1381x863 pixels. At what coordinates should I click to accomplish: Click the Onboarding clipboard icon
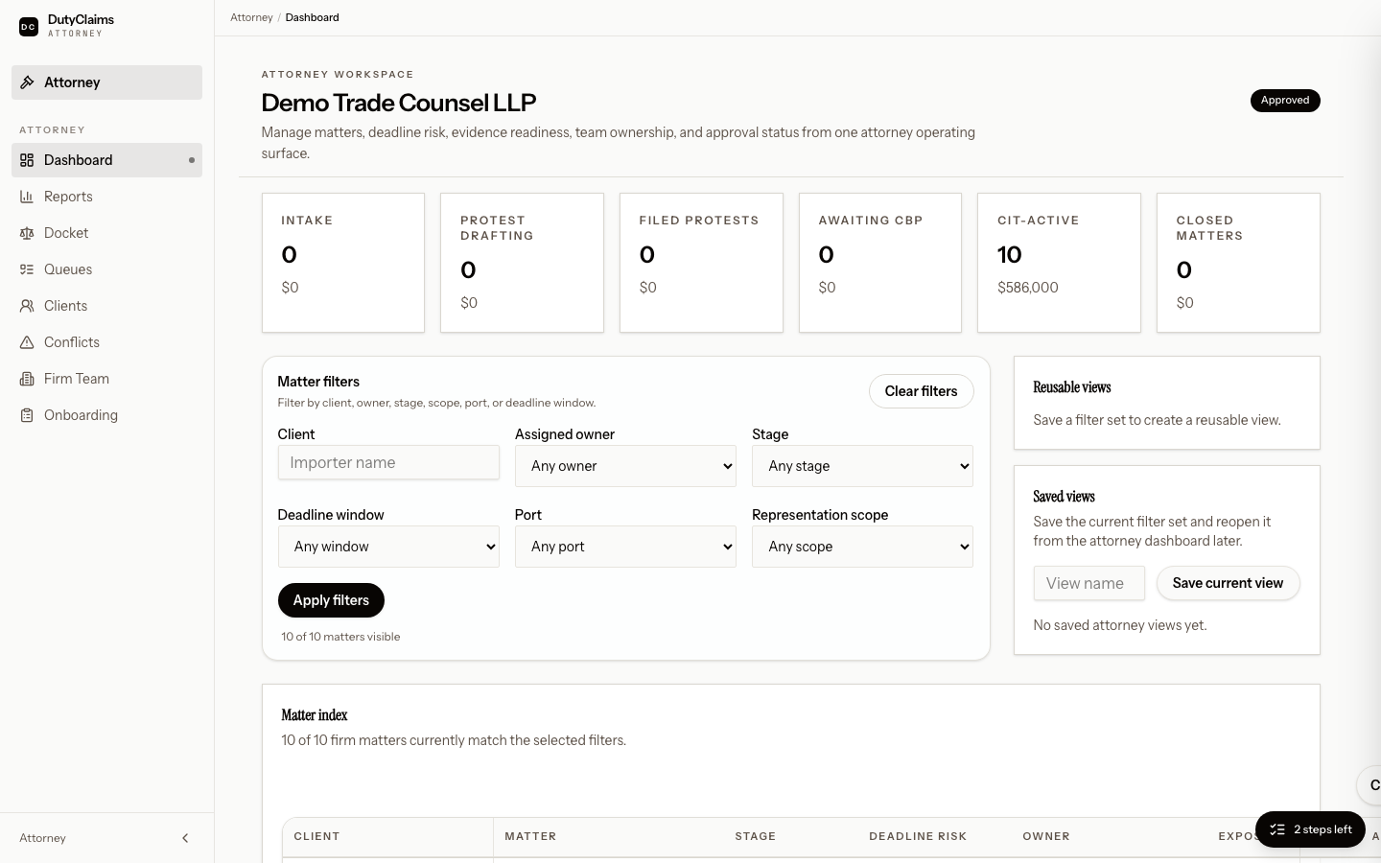click(27, 415)
